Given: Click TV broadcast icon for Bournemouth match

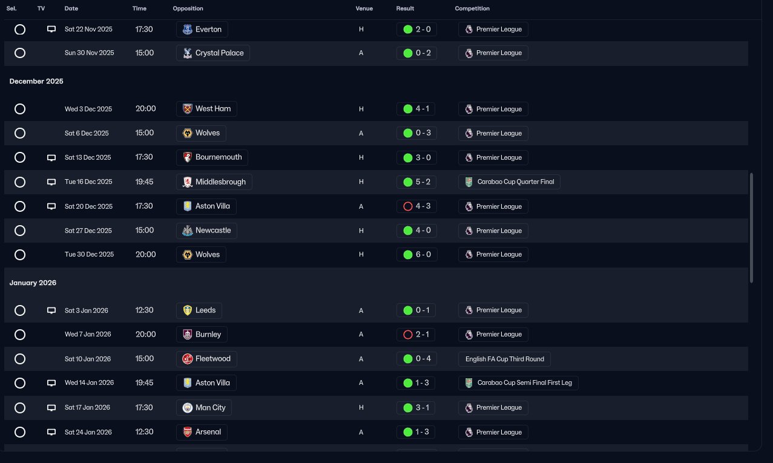Looking at the screenshot, I should click(x=51, y=158).
